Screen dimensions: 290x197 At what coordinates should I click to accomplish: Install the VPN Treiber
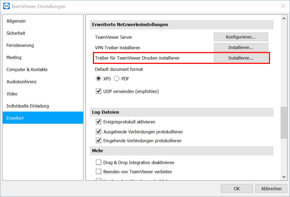(x=241, y=47)
